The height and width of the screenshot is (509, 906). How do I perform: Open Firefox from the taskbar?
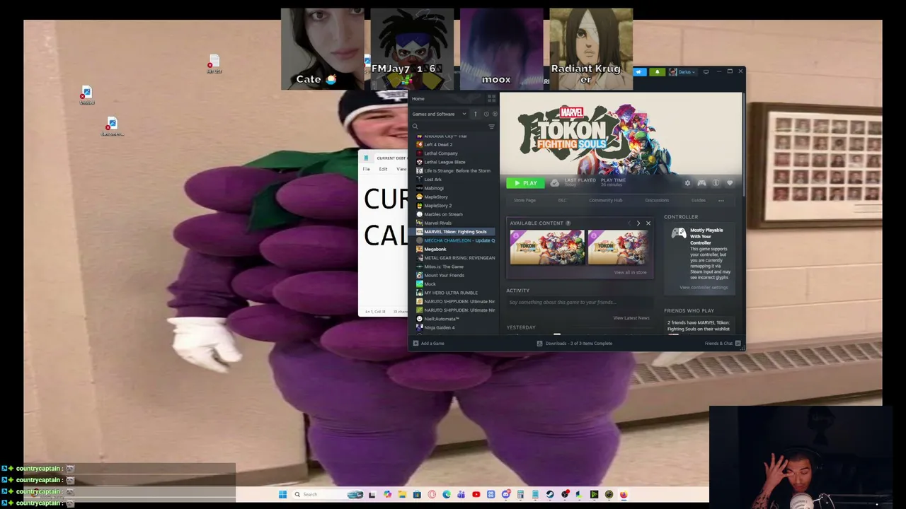coord(624,494)
